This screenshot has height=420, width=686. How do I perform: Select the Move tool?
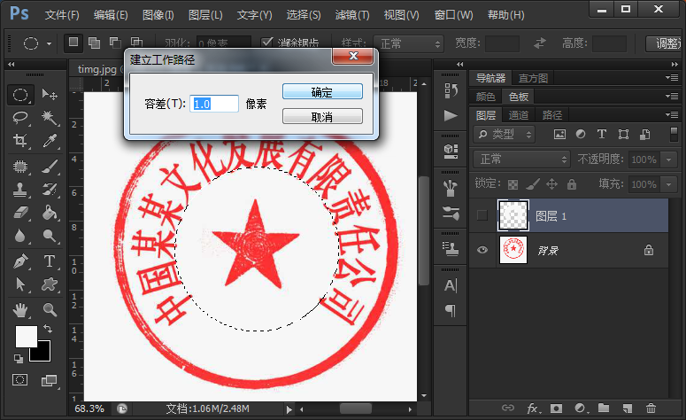(x=49, y=95)
